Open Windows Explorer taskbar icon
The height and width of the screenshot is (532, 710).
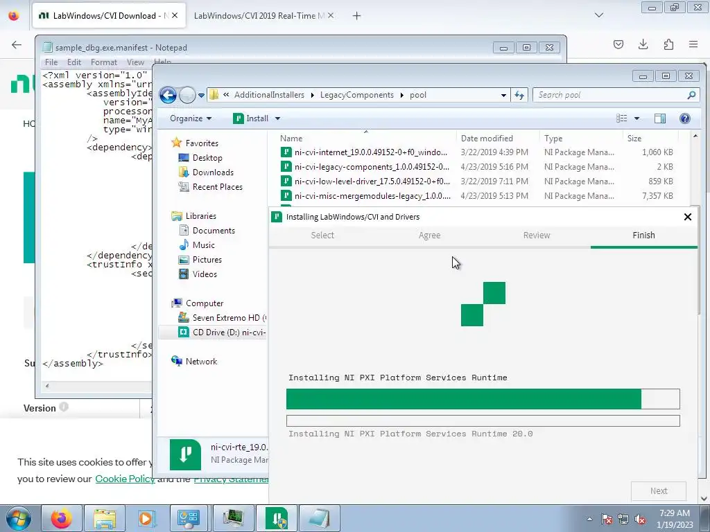click(x=105, y=518)
